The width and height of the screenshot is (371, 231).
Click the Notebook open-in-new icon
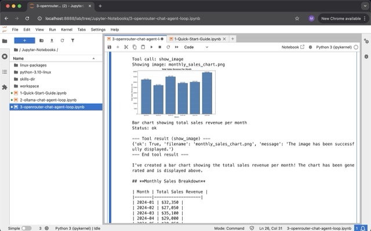293,47
